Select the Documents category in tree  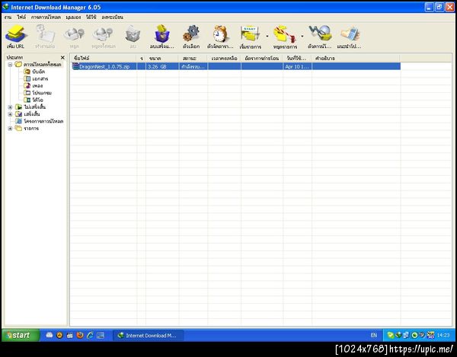point(36,78)
